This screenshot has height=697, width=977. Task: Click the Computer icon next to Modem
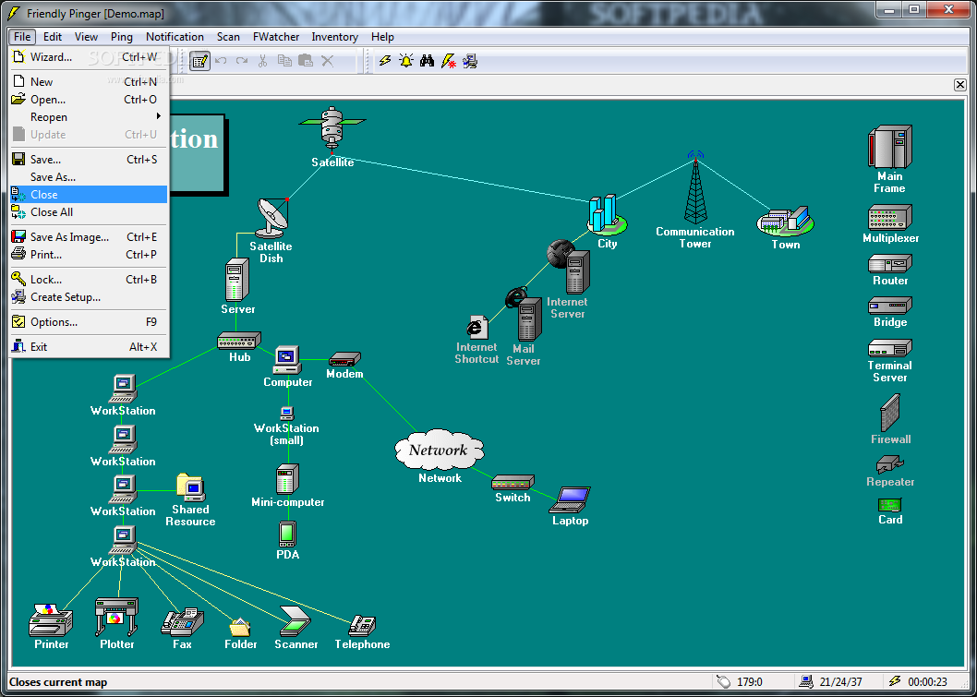[287, 359]
